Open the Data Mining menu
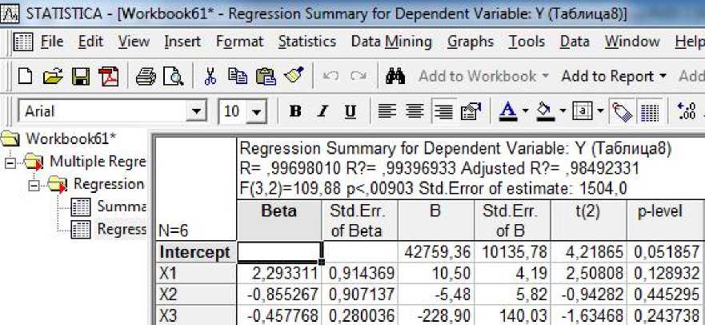 point(391,42)
